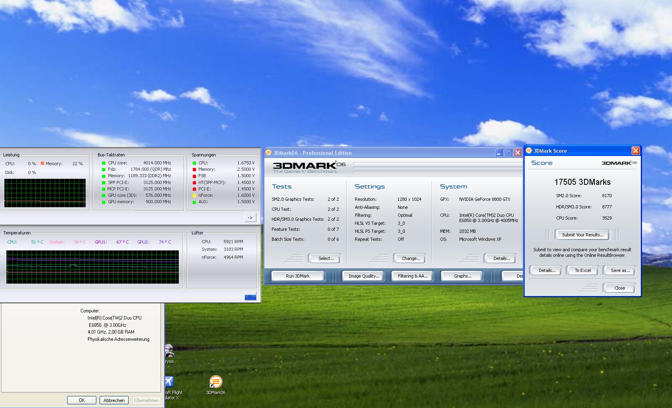This screenshot has width=672, height=408.
Task: Click the blue left arrow button below Lüfter
Action: click(250, 296)
